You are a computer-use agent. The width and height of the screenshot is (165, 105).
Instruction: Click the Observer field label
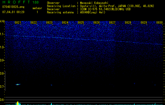click(x=53, y=3)
